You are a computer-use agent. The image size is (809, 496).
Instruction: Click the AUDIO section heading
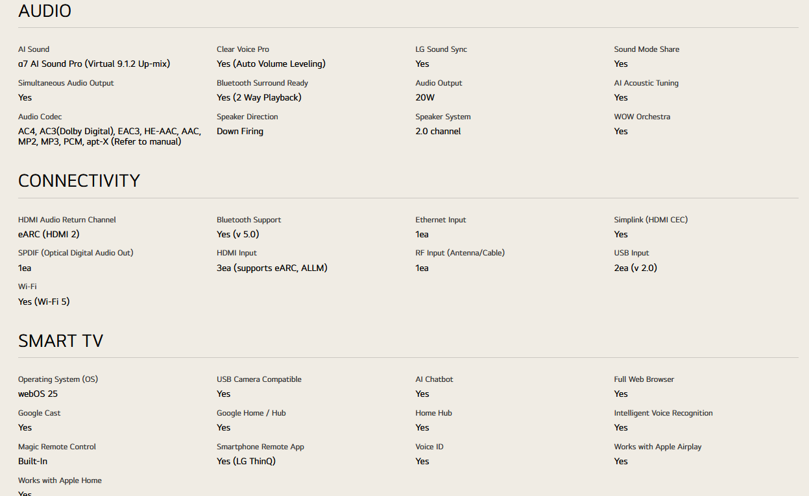45,11
